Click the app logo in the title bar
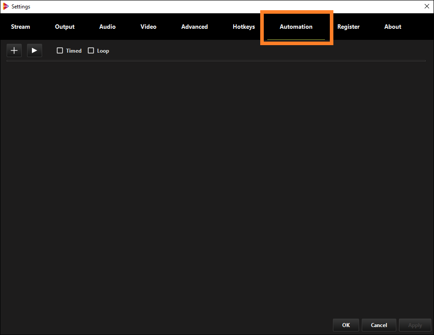The height and width of the screenshot is (335, 434). [6, 6]
